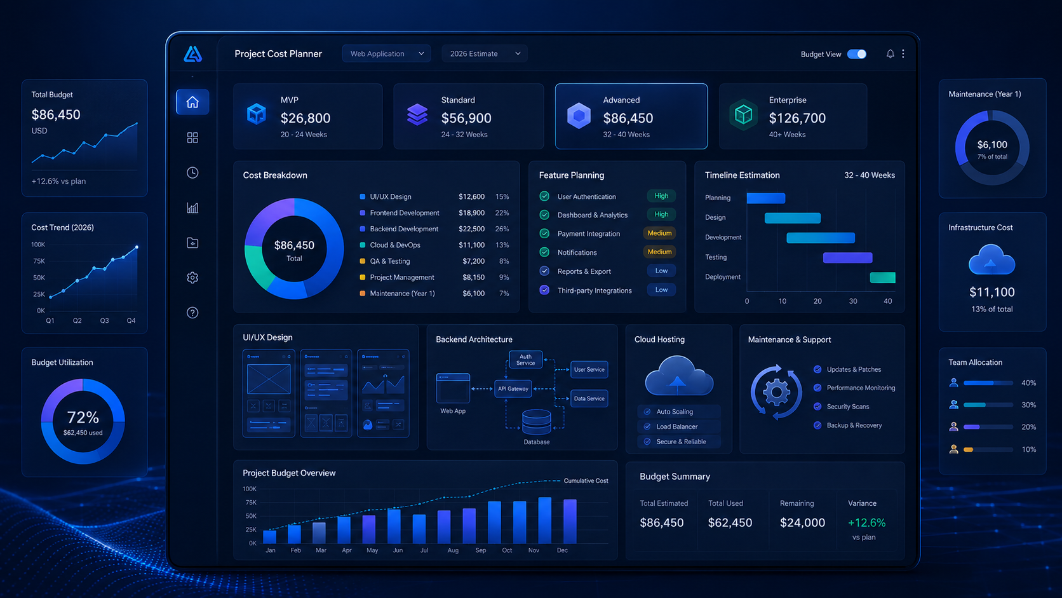The image size is (1062, 598).
Task: Click the API Gateway node
Action: (x=513, y=388)
